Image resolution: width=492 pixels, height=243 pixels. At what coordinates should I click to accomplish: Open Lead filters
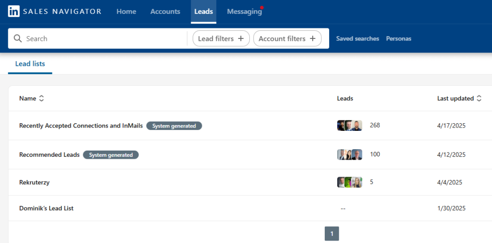click(221, 38)
